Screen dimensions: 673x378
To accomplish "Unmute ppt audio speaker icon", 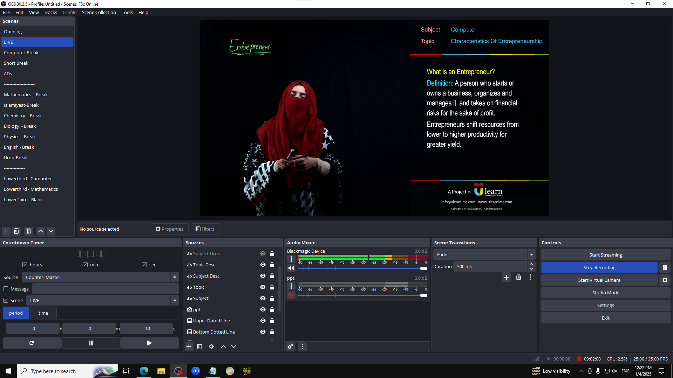I will pos(291,295).
